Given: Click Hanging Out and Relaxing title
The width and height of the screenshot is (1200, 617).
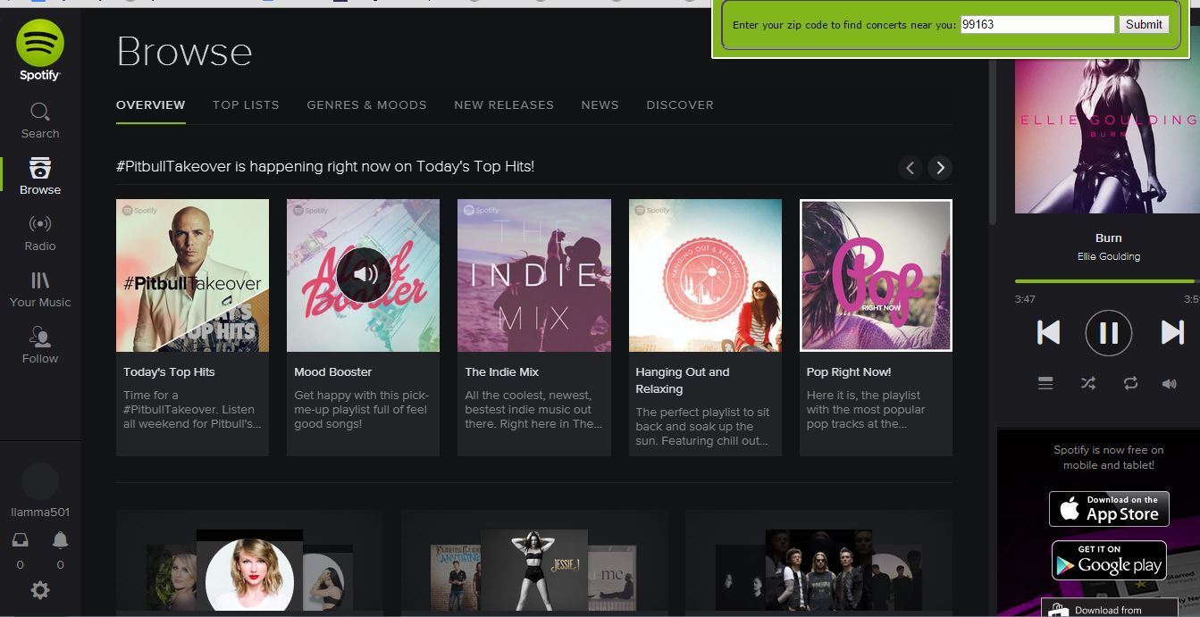Looking at the screenshot, I should point(683,380).
